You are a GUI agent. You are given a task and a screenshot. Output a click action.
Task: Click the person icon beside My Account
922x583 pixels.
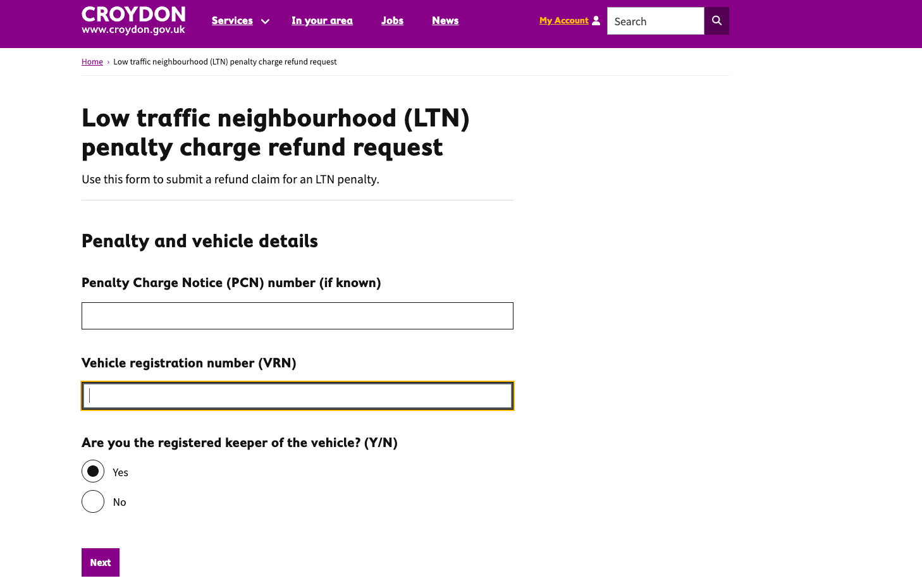596,21
